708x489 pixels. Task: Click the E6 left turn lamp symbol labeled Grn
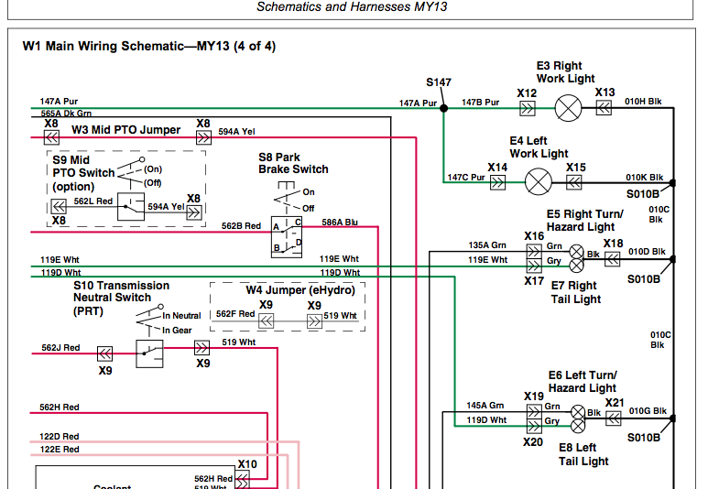[578, 412]
